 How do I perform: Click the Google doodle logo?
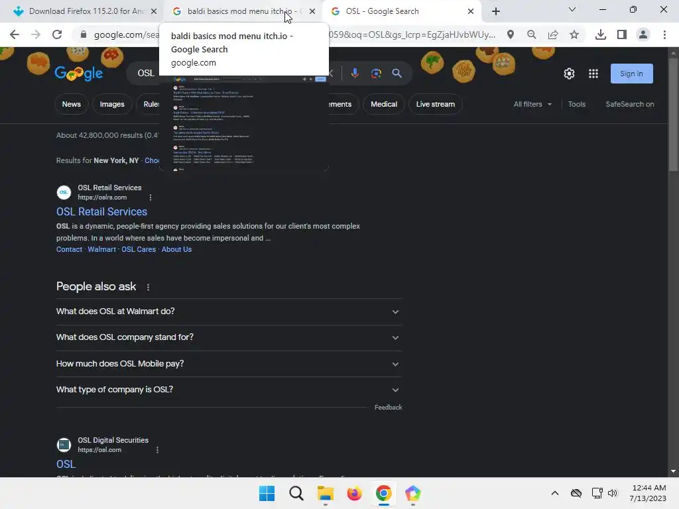tap(79, 73)
